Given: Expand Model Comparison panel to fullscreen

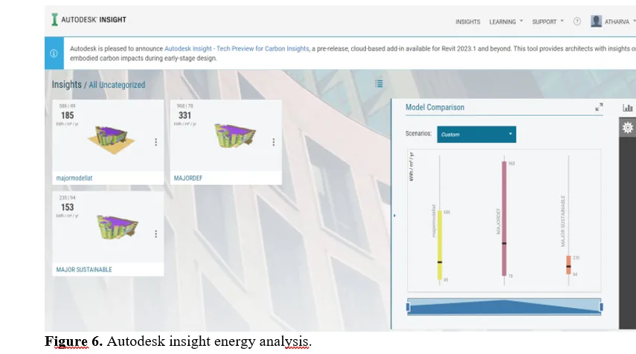Looking at the screenshot, I should [599, 107].
